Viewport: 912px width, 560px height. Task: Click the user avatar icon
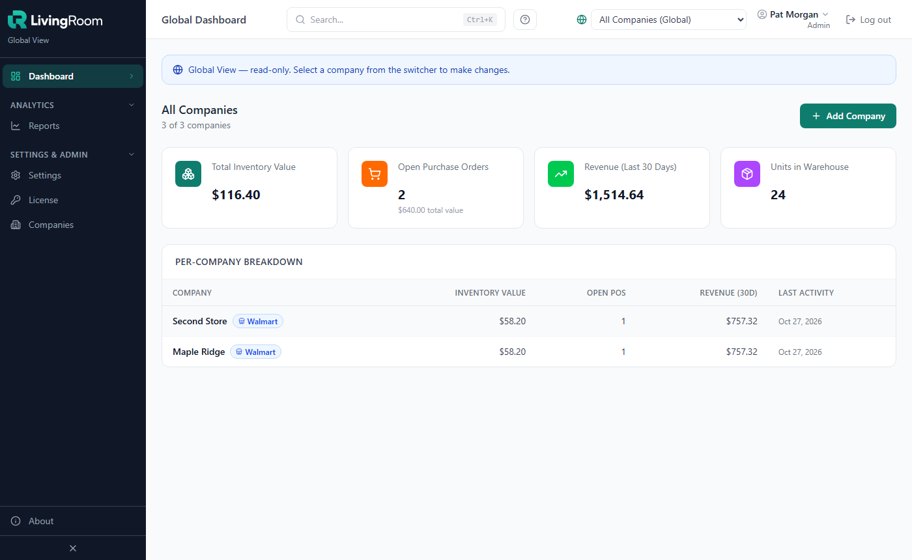click(x=762, y=14)
